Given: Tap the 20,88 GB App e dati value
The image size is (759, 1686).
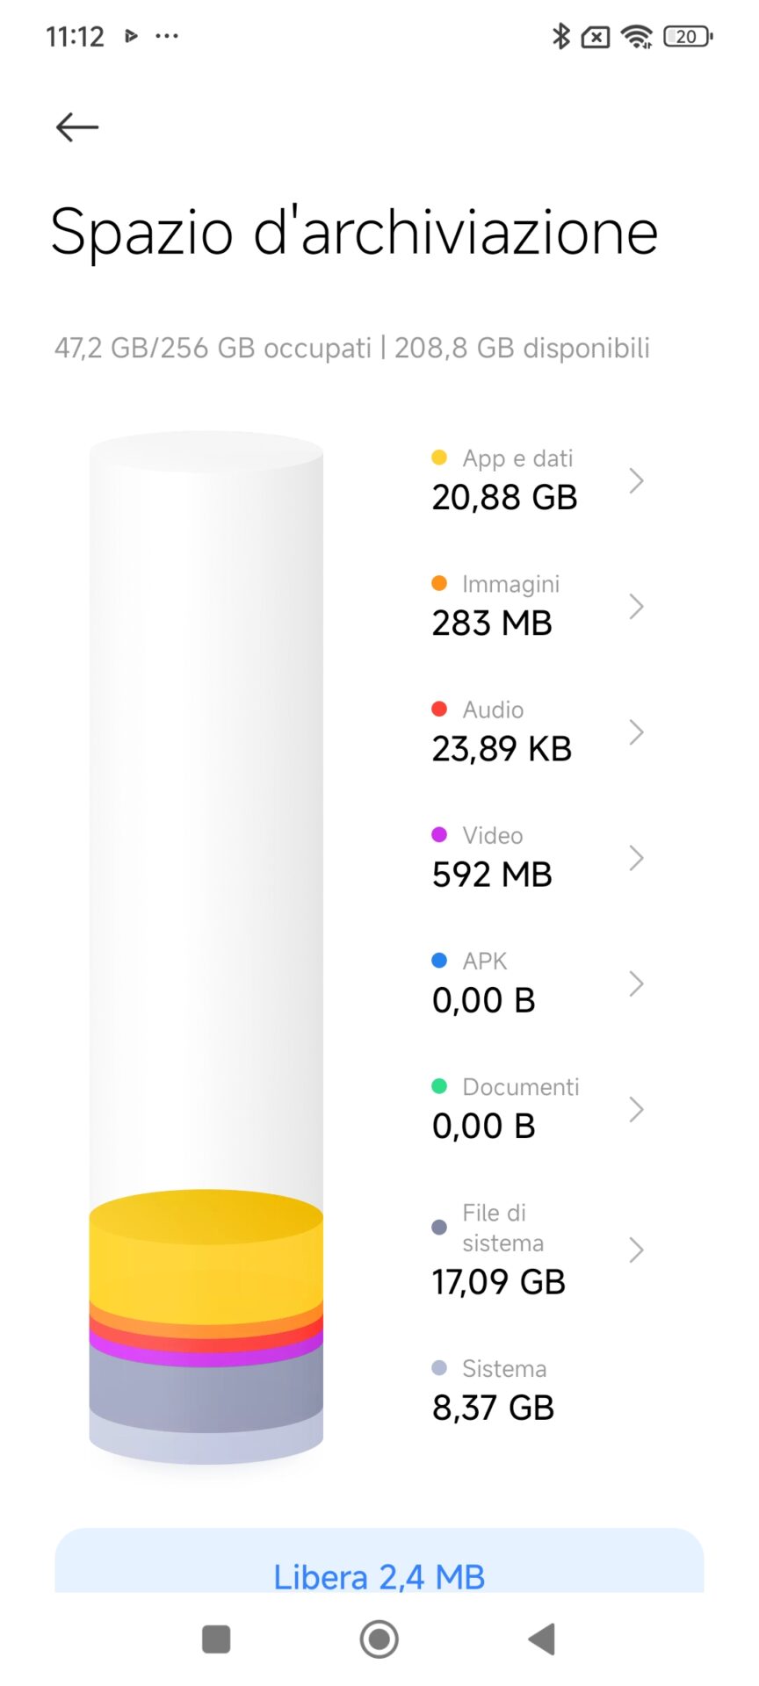Looking at the screenshot, I should coord(504,498).
